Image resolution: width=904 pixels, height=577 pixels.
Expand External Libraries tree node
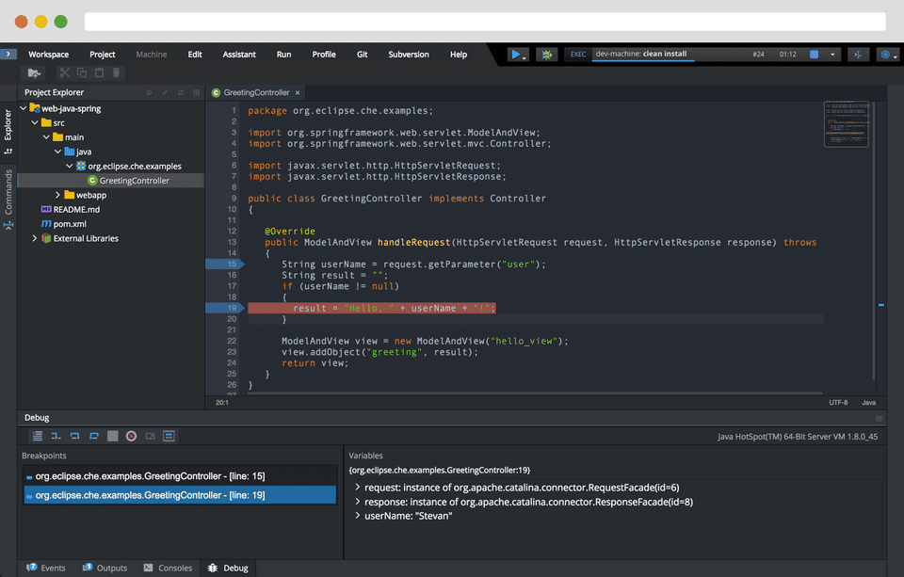[35, 238]
